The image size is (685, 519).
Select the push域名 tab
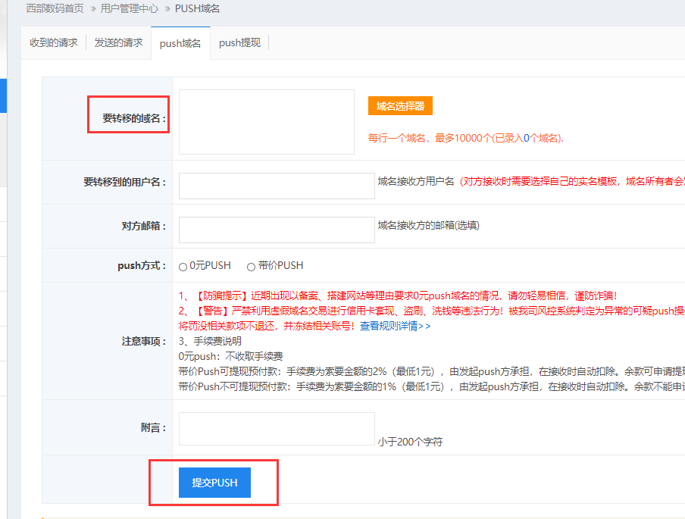180,43
